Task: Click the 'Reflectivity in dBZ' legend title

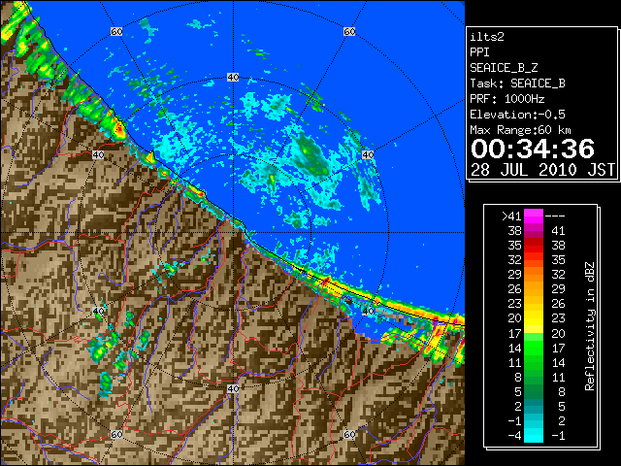Action: point(590,326)
